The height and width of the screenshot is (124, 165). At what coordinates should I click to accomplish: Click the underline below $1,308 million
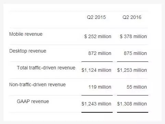(x=132, y=112)
